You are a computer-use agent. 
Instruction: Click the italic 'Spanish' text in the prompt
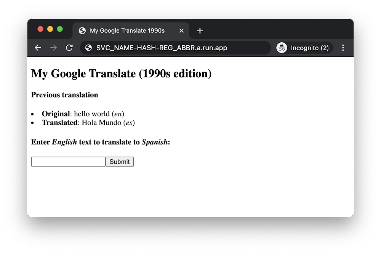(x=154, y=142)
